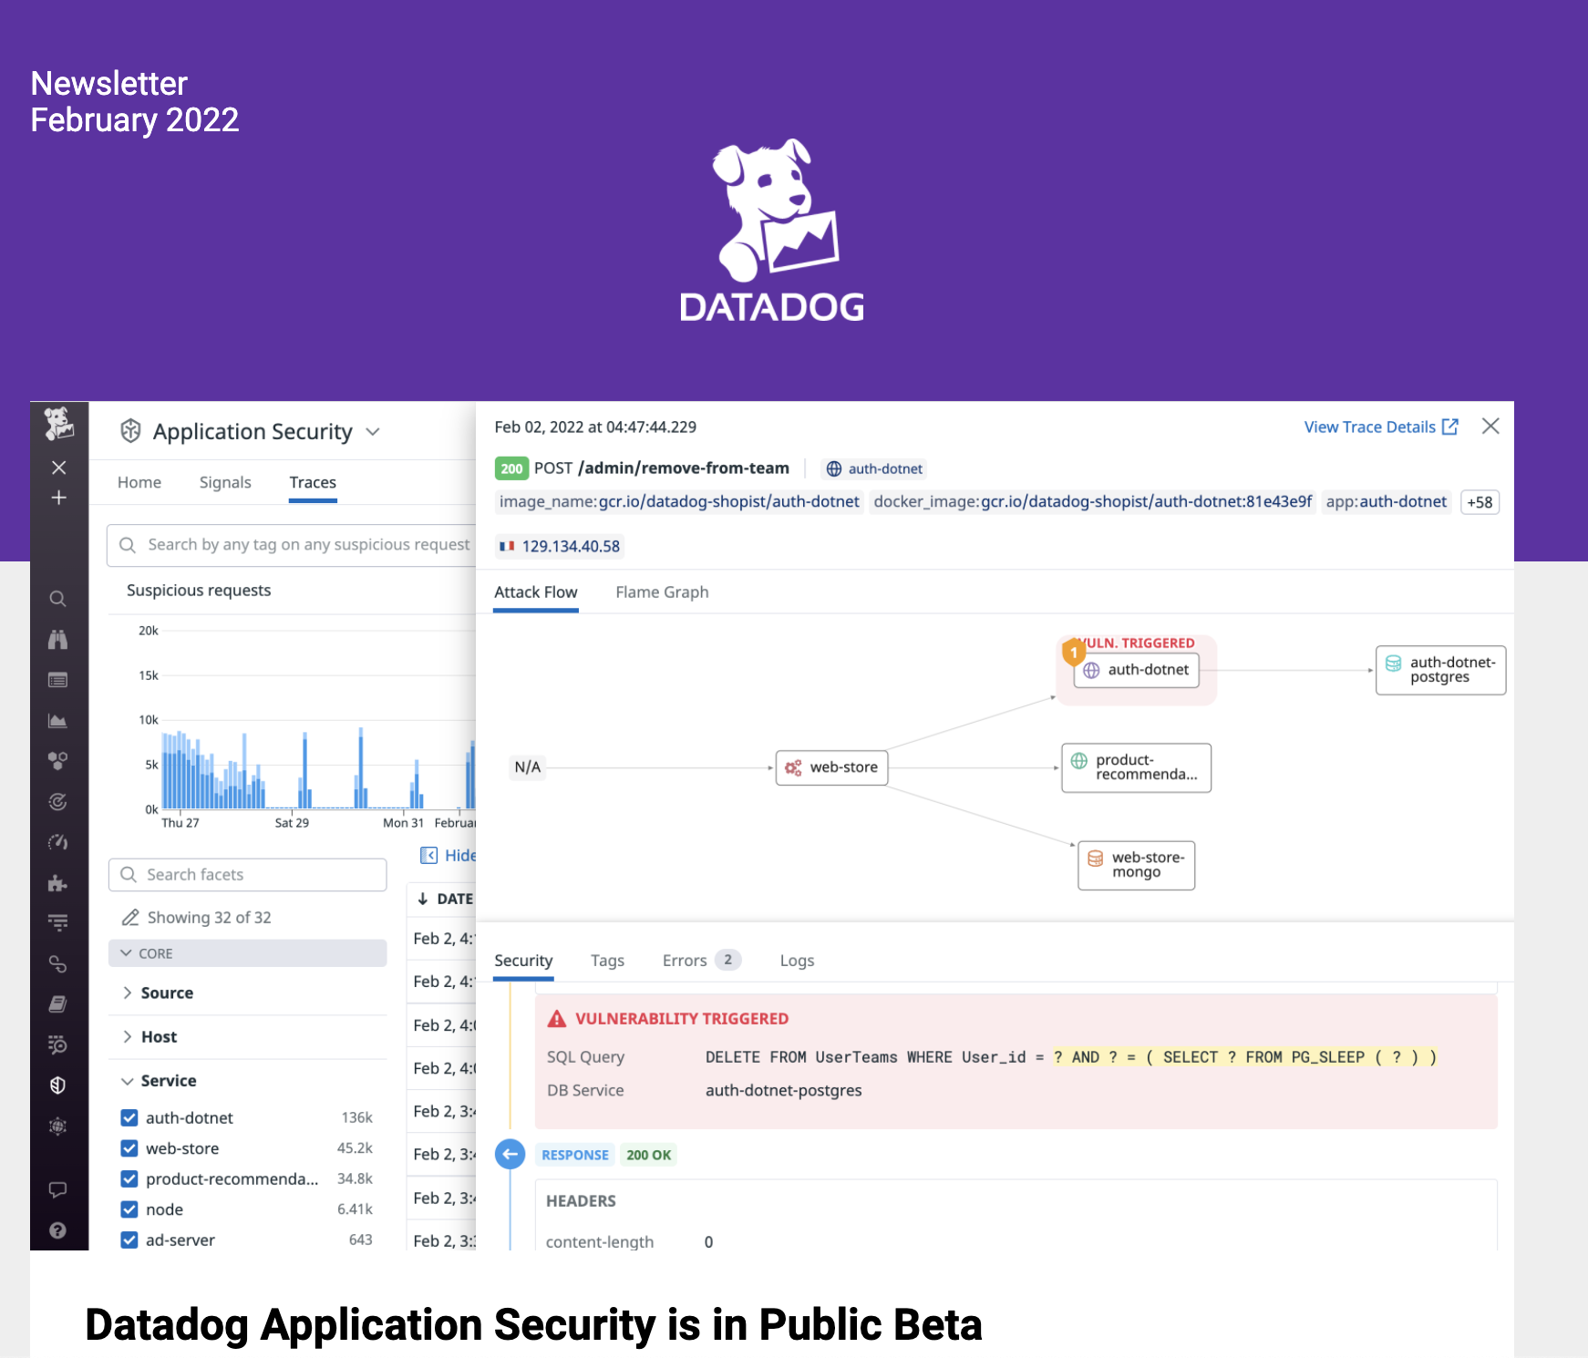Open the binoculars Watchdog icon
This screenshot has height=1358, width=1588.
point(57,640)
